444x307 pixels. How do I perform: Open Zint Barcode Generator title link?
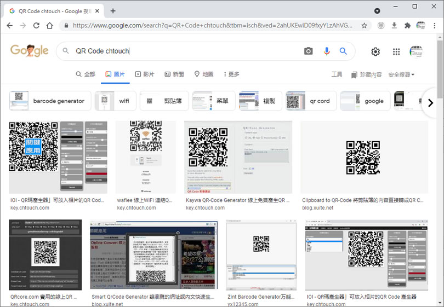pos(261,297)
